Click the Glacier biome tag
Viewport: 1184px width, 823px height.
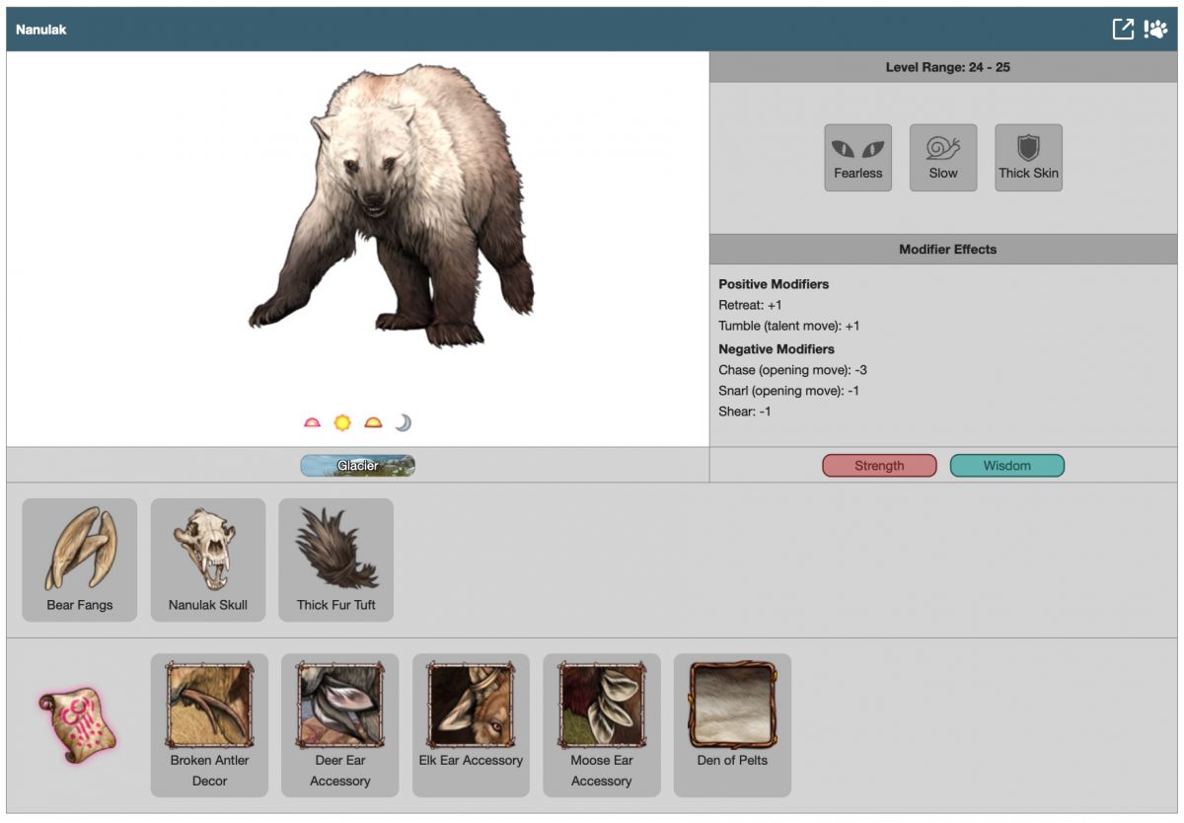click(357, 466)
